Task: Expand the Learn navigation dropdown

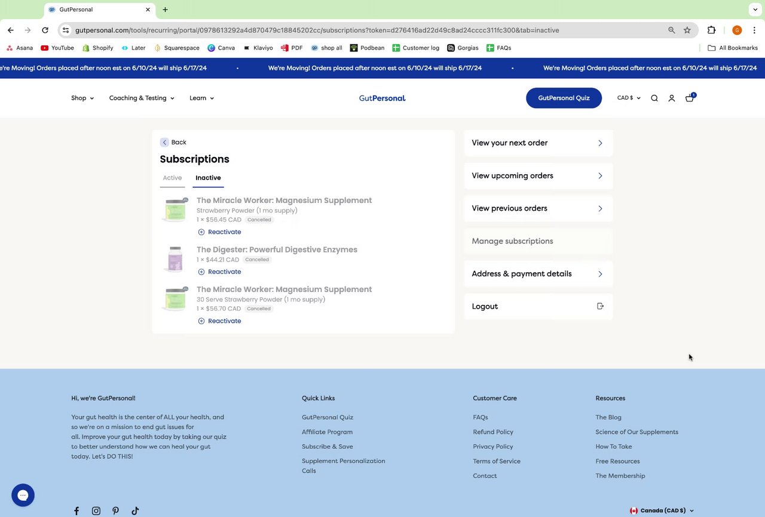Action: (201, 98)
